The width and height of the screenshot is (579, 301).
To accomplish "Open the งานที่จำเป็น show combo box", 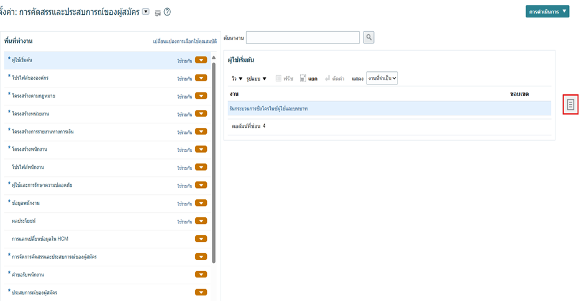I will (x=381, y=78).
